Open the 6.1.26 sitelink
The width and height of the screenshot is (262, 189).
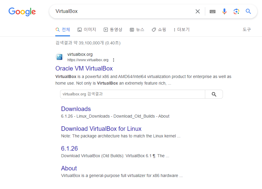(69, 148)
